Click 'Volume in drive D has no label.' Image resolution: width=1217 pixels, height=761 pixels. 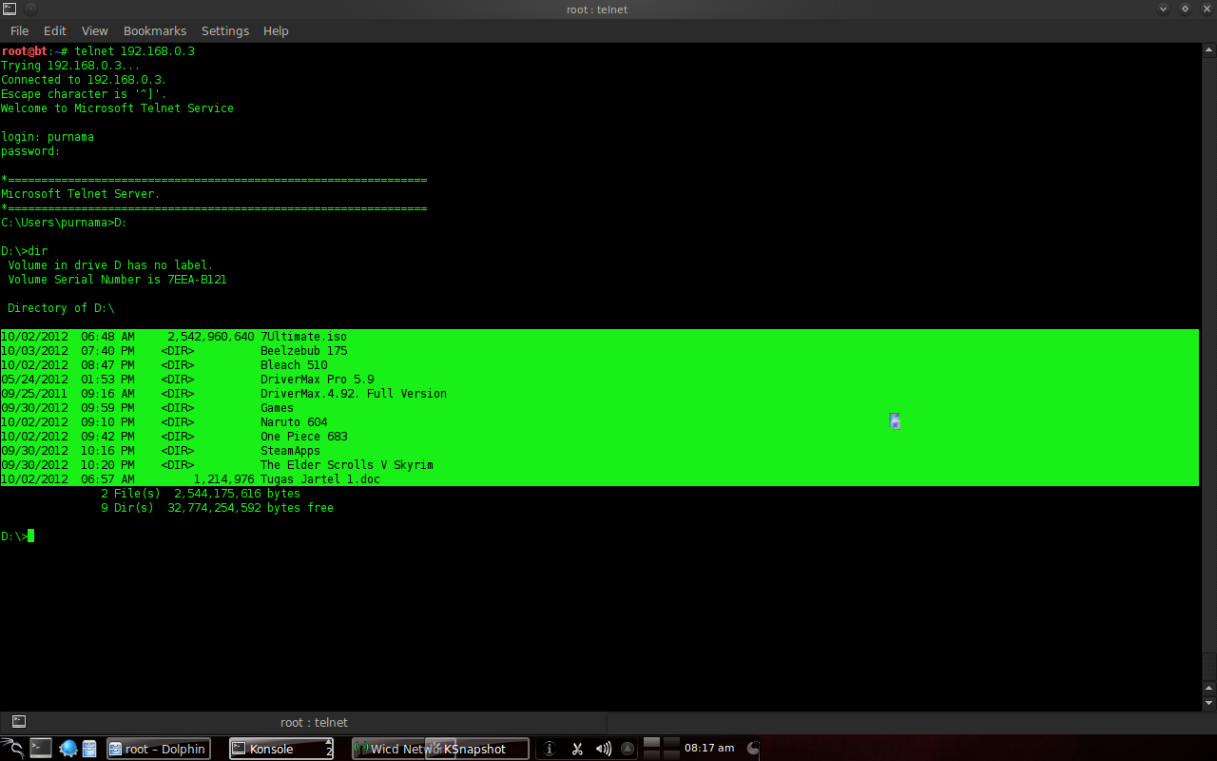[110, 265]
